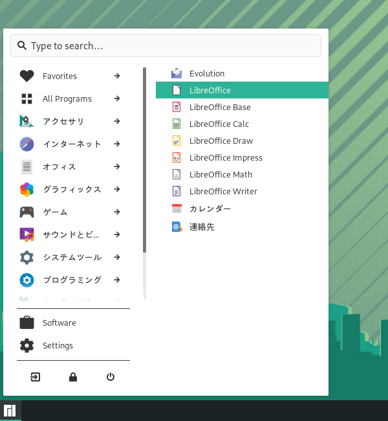Expand グラフィックス category arrow
388x421 pixels.
116,190
